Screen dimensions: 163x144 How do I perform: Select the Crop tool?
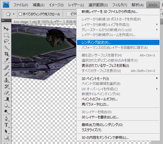pos(6,54)
